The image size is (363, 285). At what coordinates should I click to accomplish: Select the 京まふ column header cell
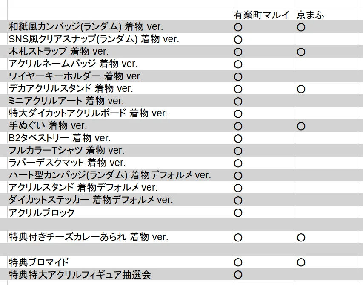326,15
